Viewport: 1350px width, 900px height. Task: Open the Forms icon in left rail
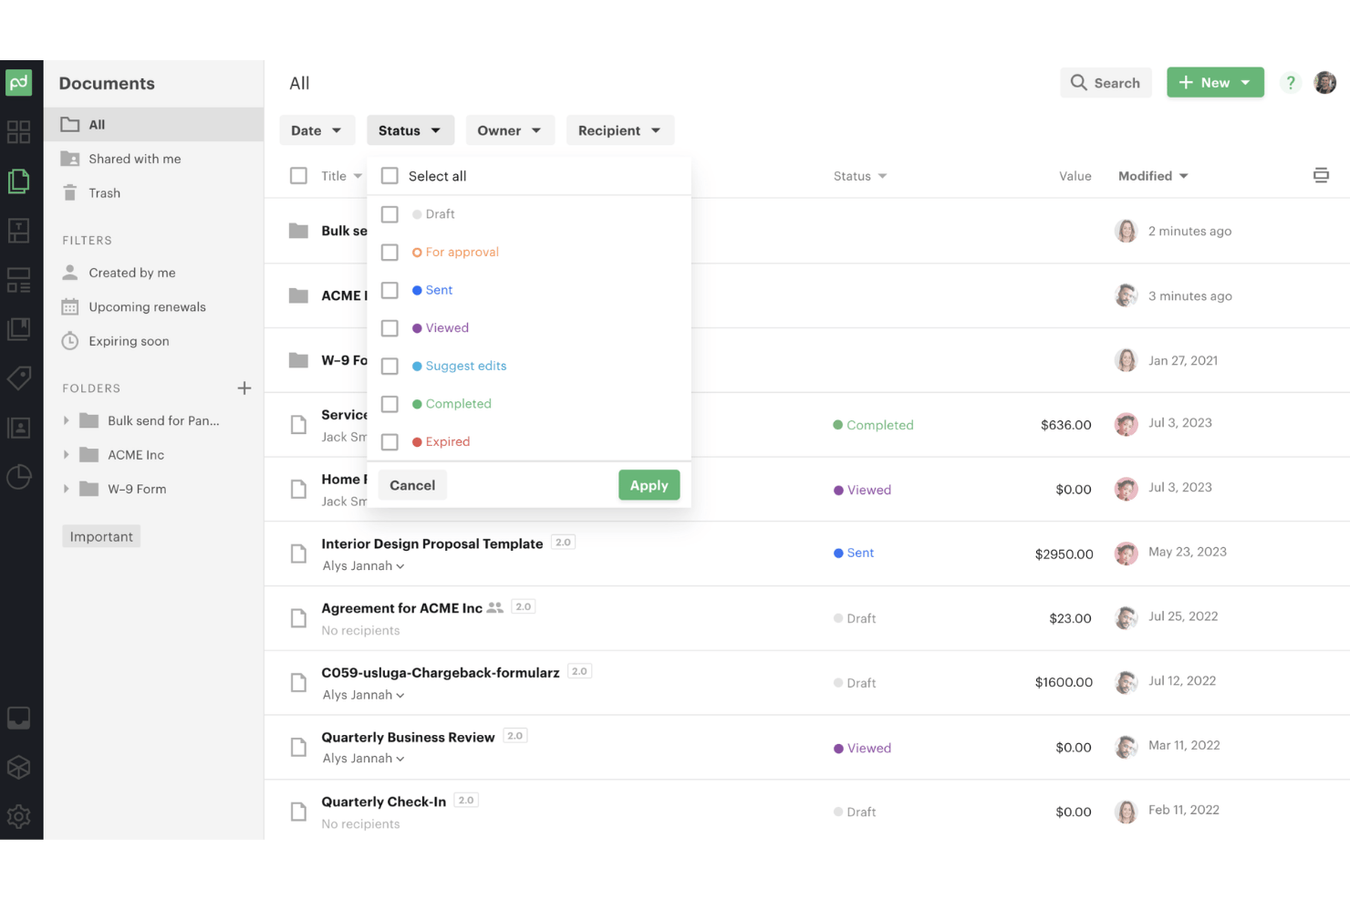click(19, 280)
